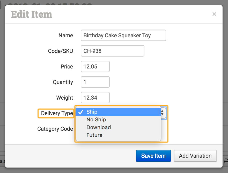Viewport: 228px width, 173px height.
Task: Click the Category Code label
Action: pyautogui.click(x=55, y=129)
